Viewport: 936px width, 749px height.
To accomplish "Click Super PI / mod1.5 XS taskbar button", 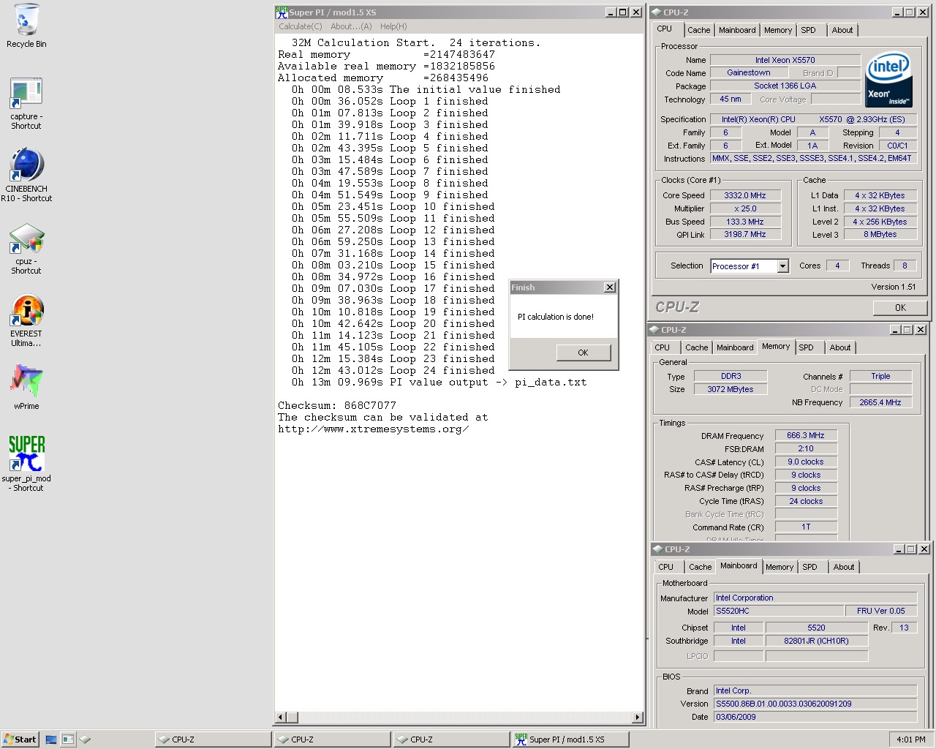I will [570, 739].
